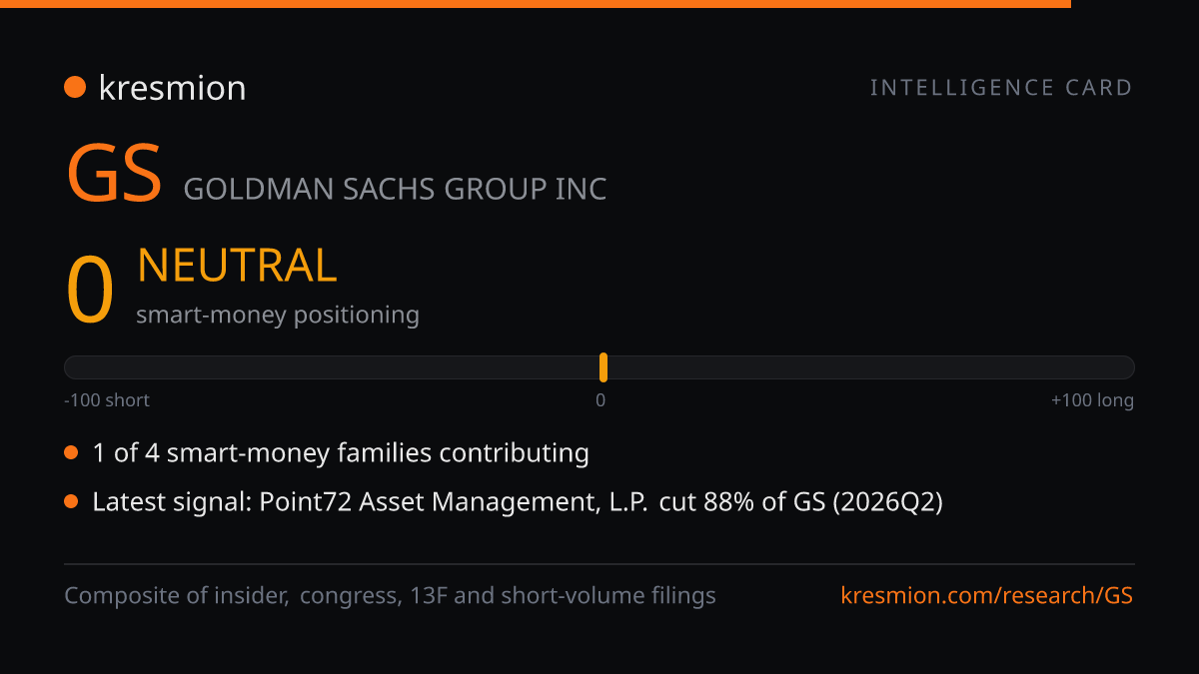Click the kresmion brand name
Image resolution: width=1199 pixels, height=674 pixels.
[x=172, y=88]
